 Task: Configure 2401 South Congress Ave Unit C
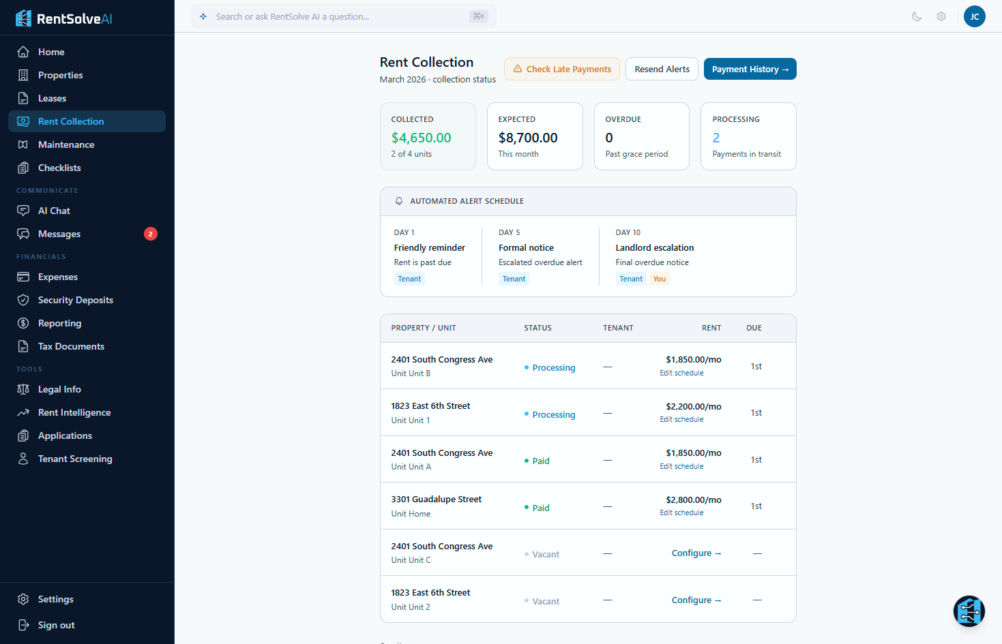click(x=696, y=553)
